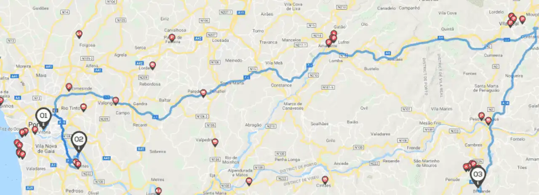Select route stop pin 02

point(79,141)
